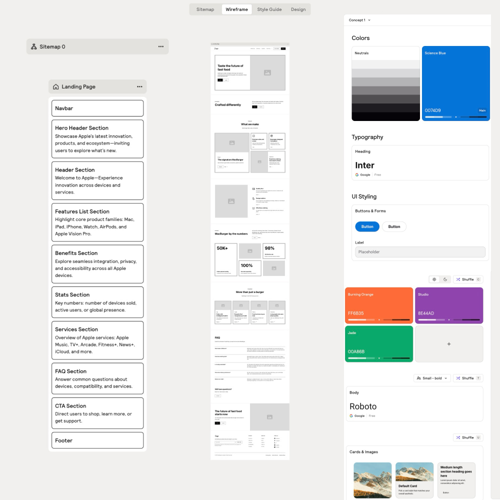Click the Default Card image sample
Viewport: 500px width, 500px height.
tap(414, 480)
